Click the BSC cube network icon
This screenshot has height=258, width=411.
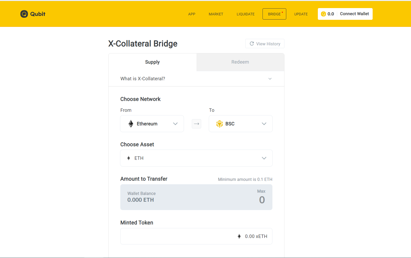click(219, 124)
